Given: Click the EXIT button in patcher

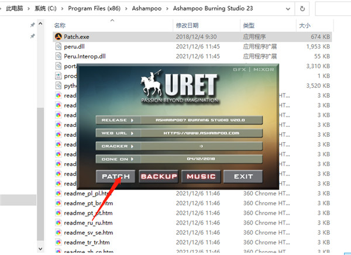Looking at the screenshot, I should point(243,177).
